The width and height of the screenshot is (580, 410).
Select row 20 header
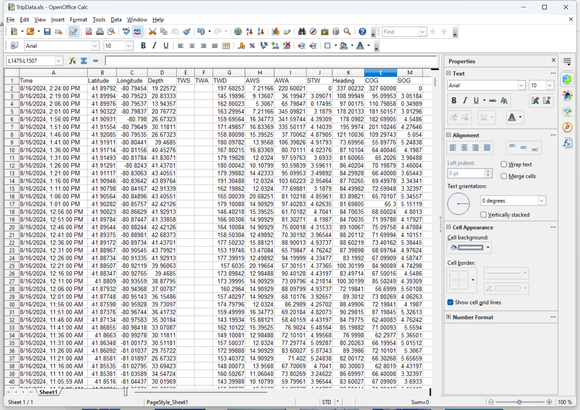[12, 227]
